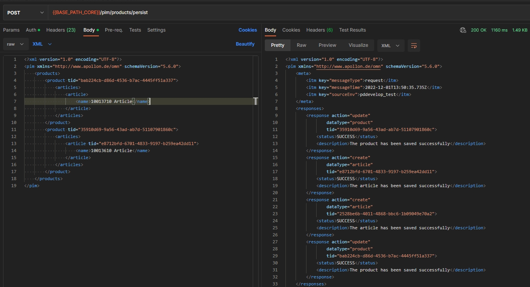Open the request Headers (23) tab
This screenshot has height=287, width=530.
pyautogui.click(x=61, y=30)
